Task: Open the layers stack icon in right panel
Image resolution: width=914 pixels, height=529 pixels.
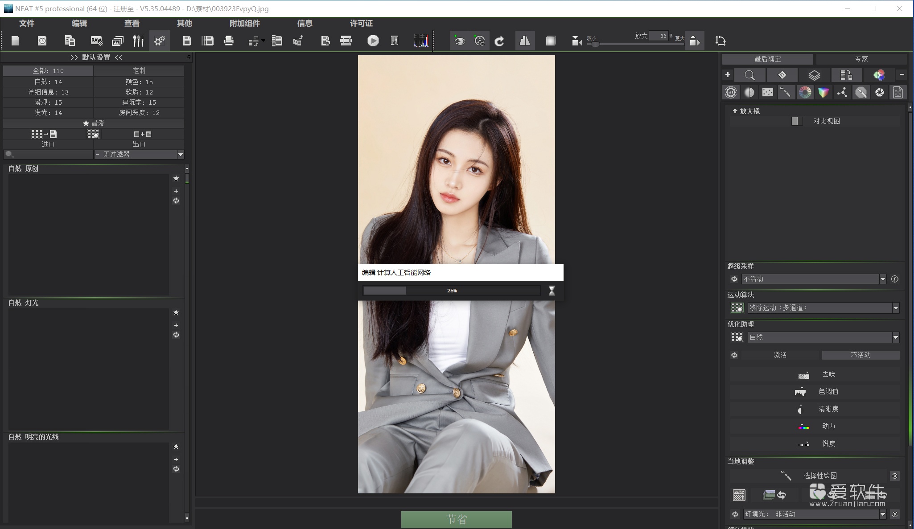Action: [x=814, y=75]
